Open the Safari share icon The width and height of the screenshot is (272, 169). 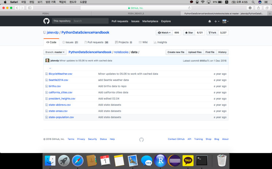point(258,8)
